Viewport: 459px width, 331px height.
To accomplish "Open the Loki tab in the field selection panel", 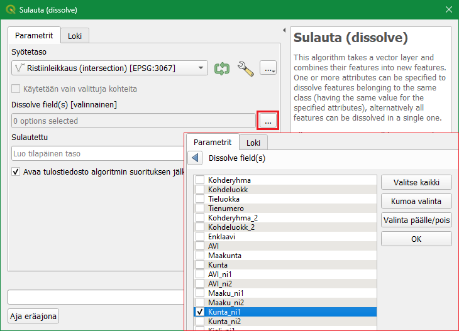I will click(x=253, y=143).
